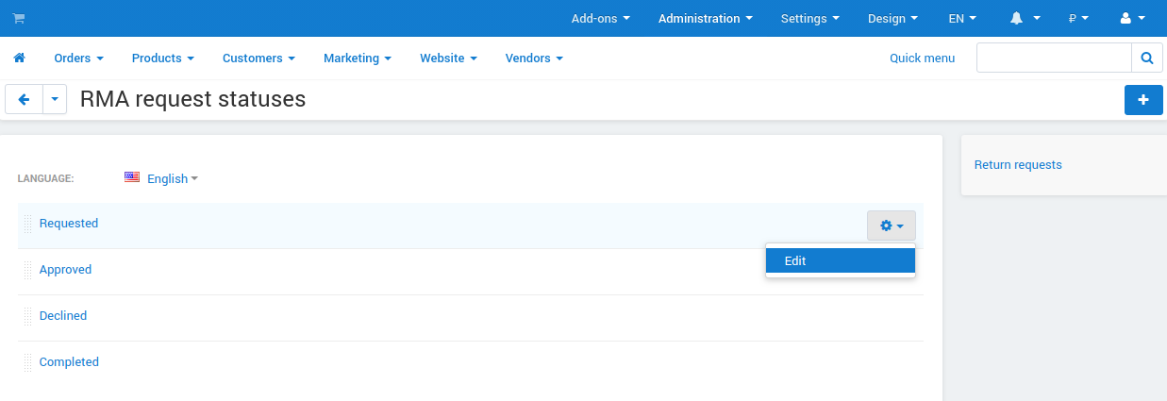This screenshot has height=401, width=1167.
Task: Open the Approved status
Action: [x=65, y=270]
